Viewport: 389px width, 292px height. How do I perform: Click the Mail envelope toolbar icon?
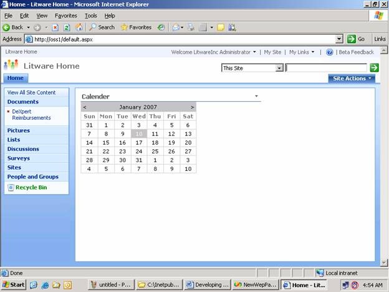(x=176, y=27)
